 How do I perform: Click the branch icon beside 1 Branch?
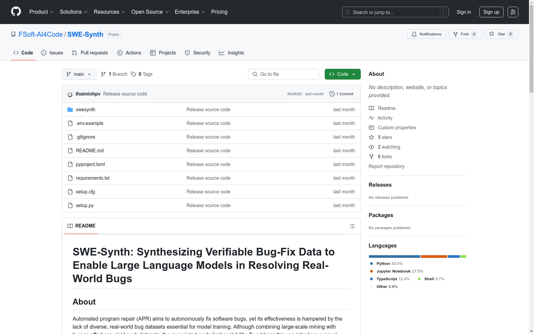pos(103,74)
